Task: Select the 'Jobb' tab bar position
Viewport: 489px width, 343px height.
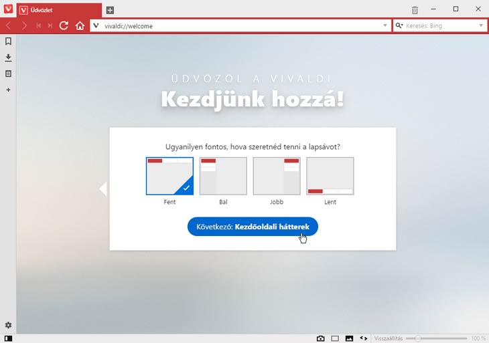Action: click(x=276, y=176)
